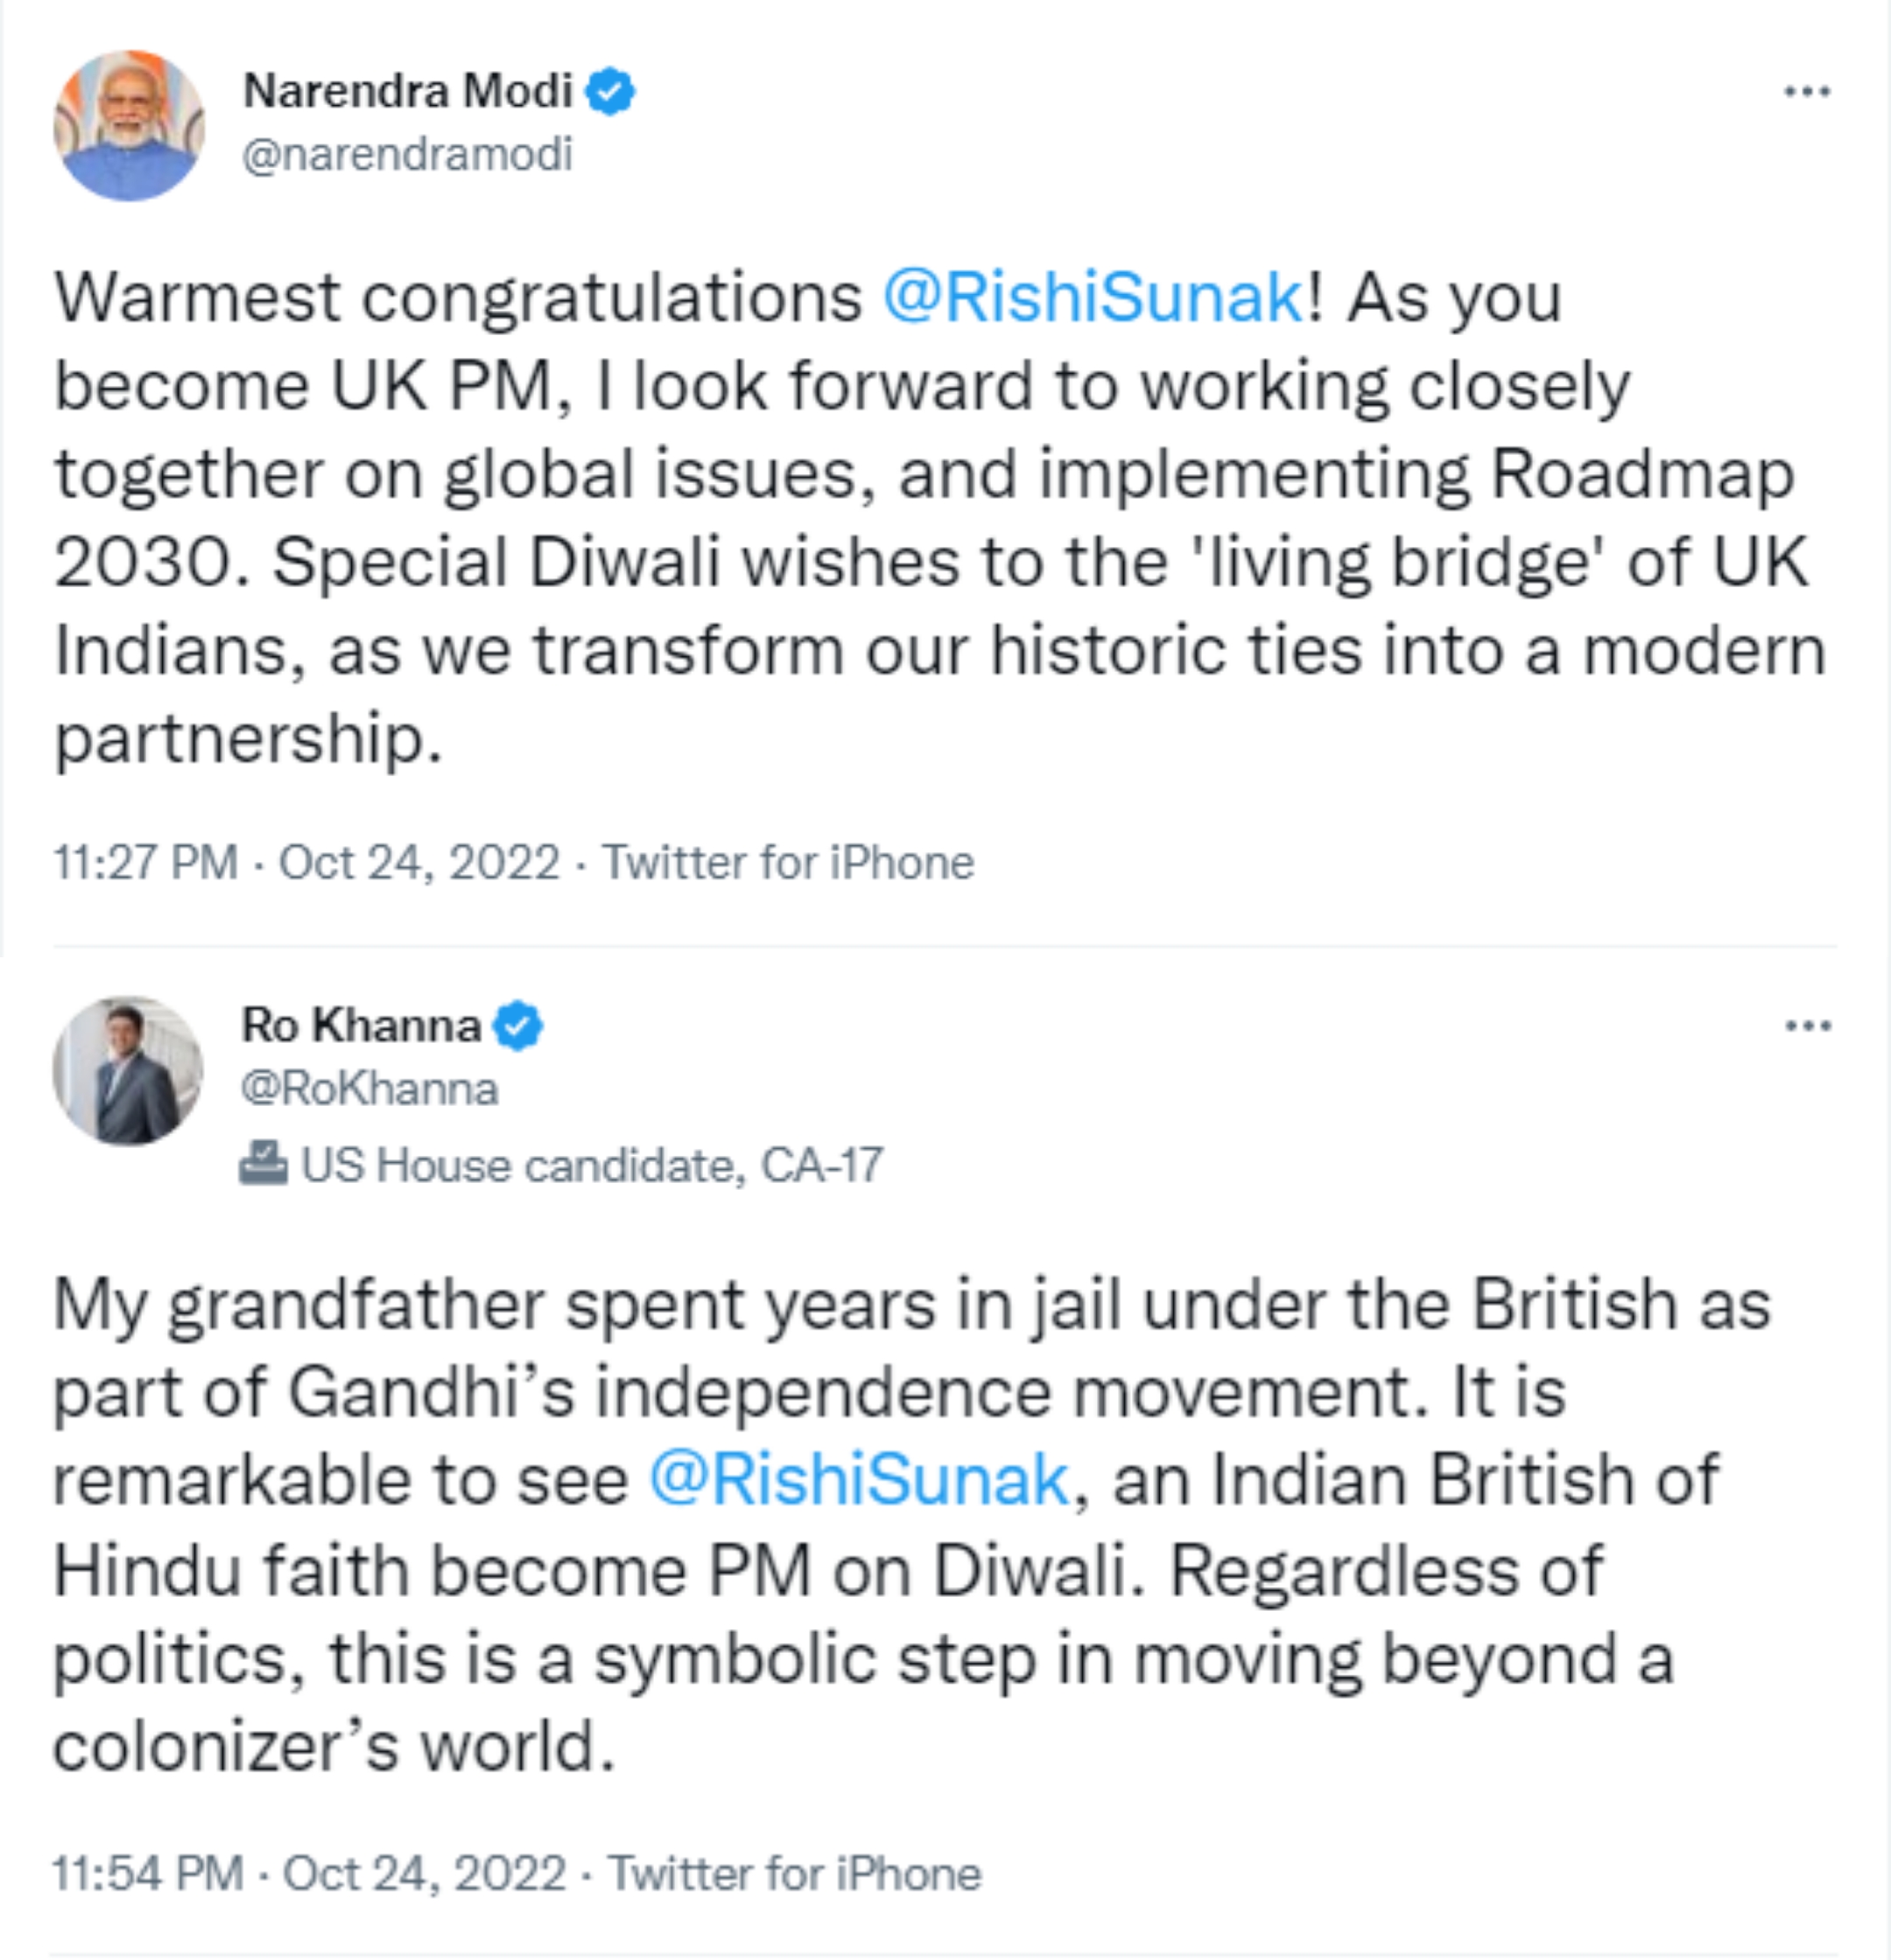Click Ro Khanna's blue verified badge
Viewport: 1891px width, 1960px height.
point(519,1026)
